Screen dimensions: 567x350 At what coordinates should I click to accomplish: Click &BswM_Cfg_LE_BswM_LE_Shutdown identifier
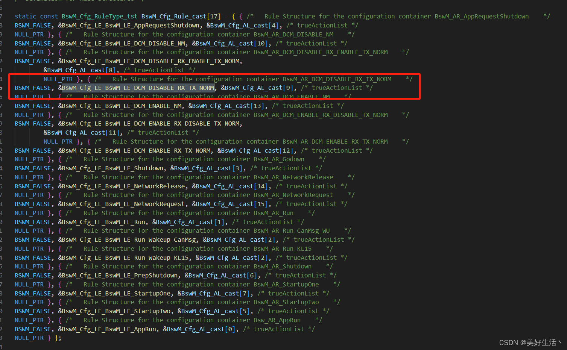[x=111, y=168]
